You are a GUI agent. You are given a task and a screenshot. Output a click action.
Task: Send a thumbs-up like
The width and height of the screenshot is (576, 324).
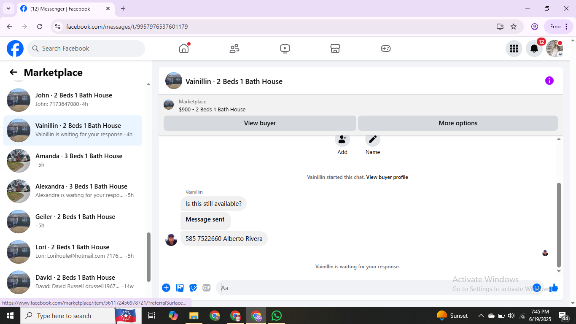554,288
